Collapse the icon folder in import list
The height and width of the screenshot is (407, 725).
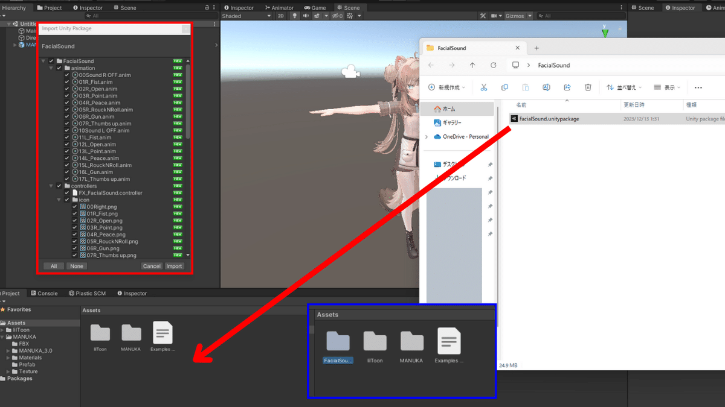pyautogui.click(x=59, y=200)
